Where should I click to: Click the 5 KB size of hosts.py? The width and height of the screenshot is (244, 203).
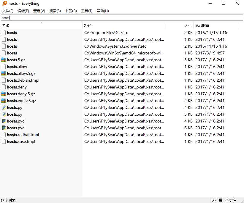pyautogui.click(x=188, y=114)
